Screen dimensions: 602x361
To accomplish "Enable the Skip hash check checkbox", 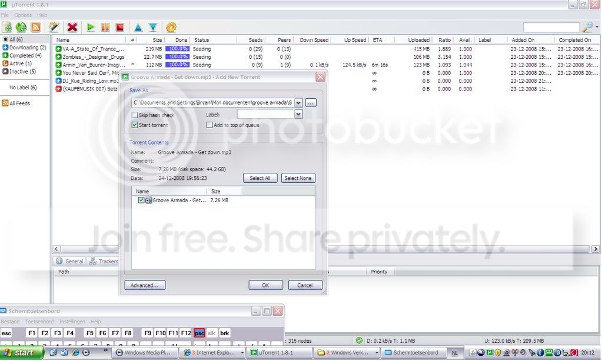I will coord(135,115).
